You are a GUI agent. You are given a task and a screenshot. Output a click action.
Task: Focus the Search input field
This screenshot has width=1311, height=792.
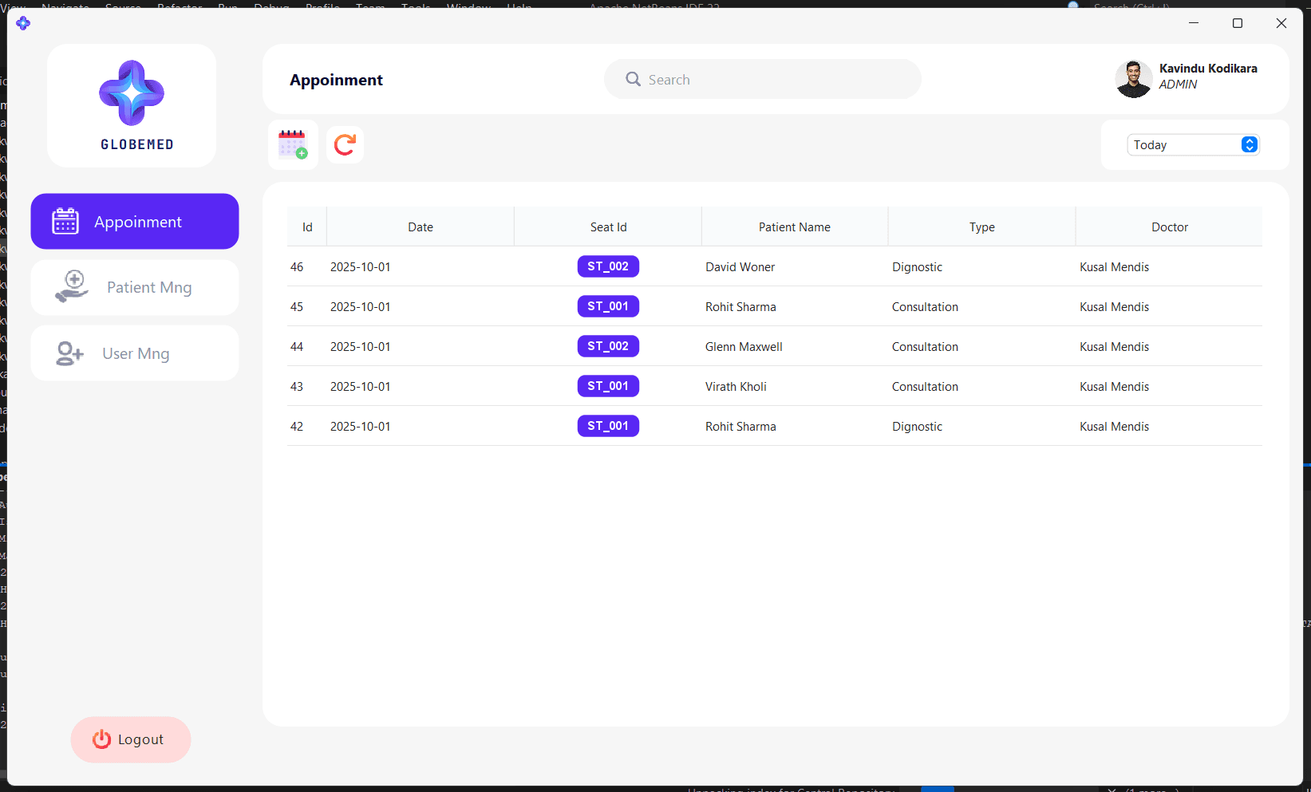(763, 79)
